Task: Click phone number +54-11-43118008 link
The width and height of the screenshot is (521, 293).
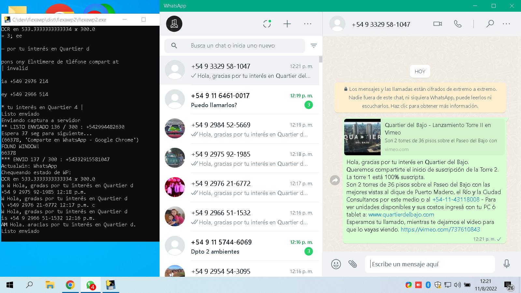Action: tap(456, 200)
